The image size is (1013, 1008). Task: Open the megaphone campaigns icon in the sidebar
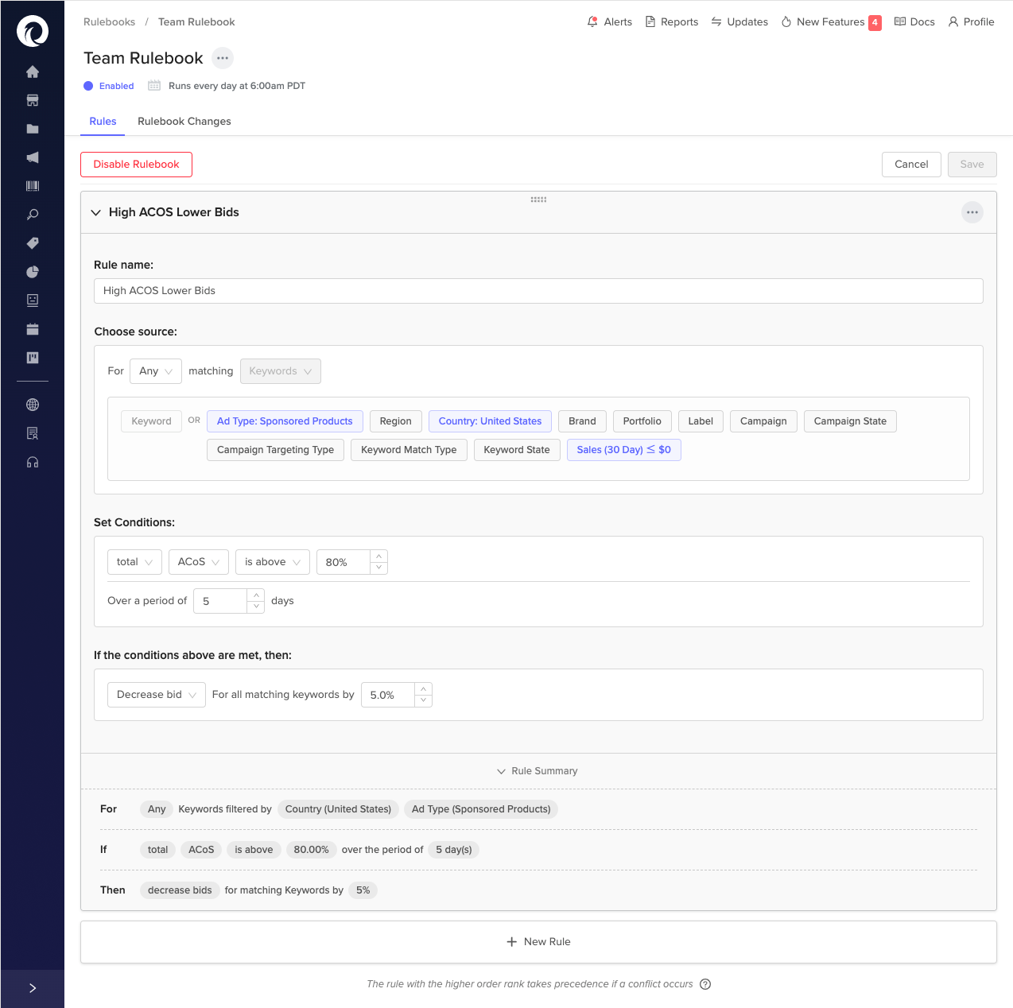click(33, 157)
